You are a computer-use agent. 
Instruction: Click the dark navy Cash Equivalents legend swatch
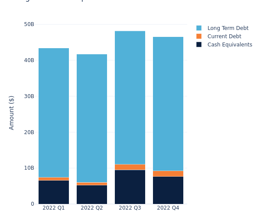[x=199, y=45]
